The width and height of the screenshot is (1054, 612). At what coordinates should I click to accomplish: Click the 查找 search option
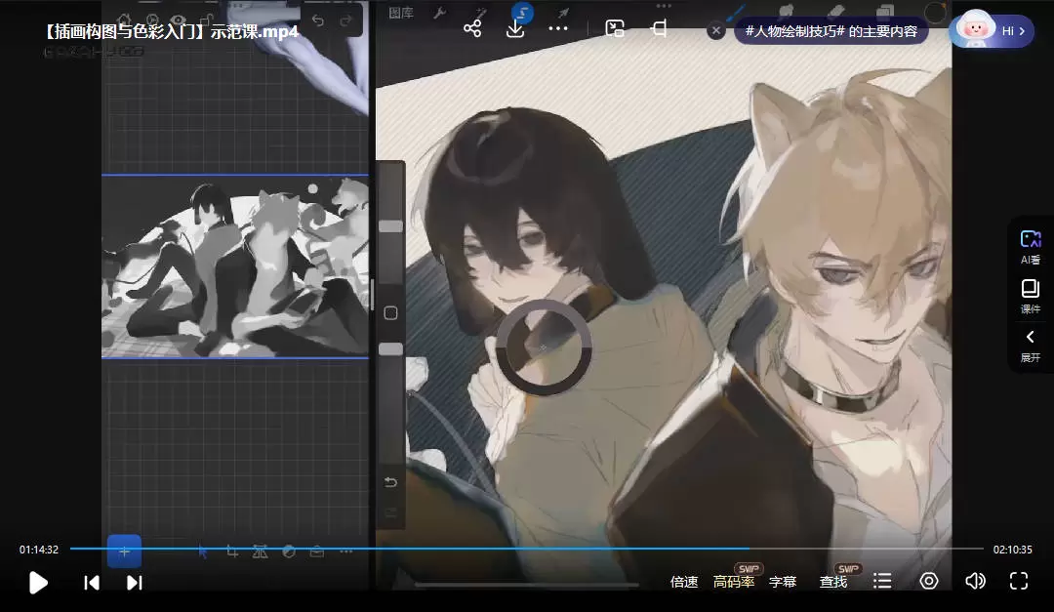click(833, 582)
